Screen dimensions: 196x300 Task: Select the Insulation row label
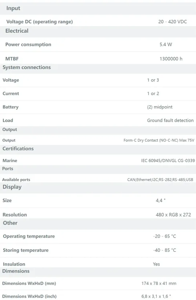click(14, 264)
